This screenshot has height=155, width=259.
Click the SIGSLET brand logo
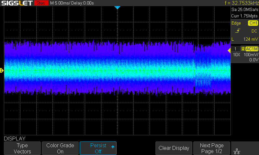tap(17, 3)
